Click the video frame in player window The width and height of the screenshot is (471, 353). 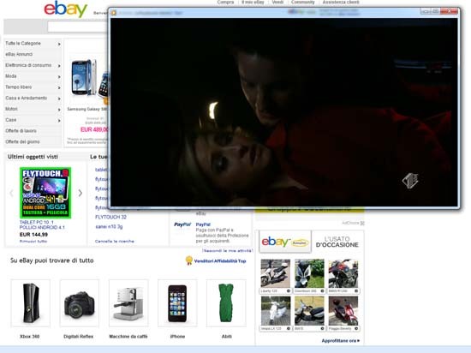pos(283,111)
